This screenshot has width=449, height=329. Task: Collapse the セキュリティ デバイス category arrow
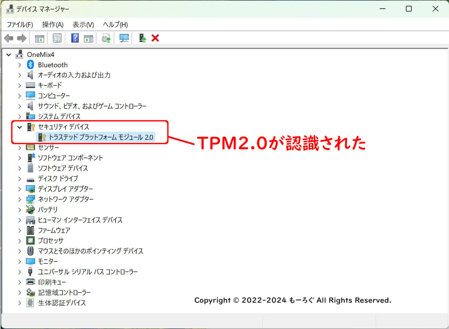tap(20, 127)
